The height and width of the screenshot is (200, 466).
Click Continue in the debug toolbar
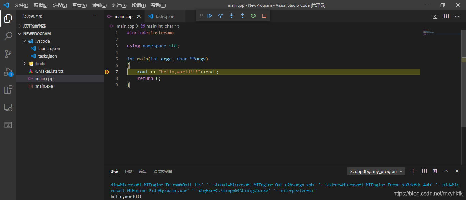210,16
